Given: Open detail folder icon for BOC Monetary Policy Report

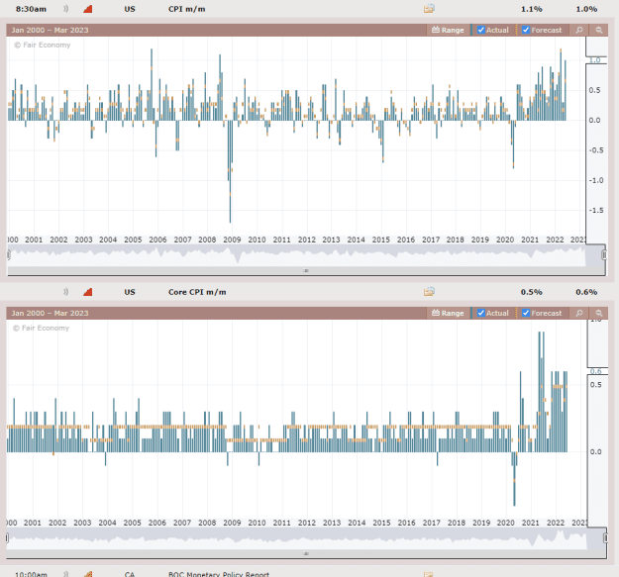Looking at the screenshot, I should coord(429,574).
